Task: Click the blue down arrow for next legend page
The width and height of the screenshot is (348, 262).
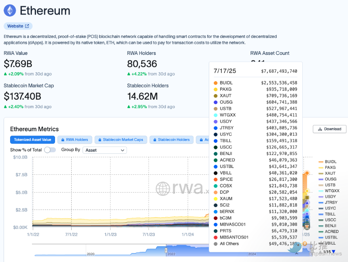Action: tap(333, 252)
